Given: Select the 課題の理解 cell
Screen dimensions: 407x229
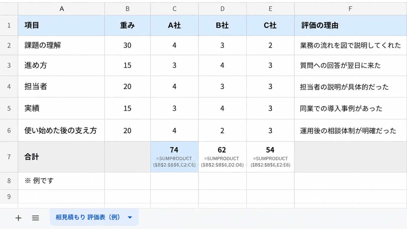Looking at the screenshot, I should point(61,45).
